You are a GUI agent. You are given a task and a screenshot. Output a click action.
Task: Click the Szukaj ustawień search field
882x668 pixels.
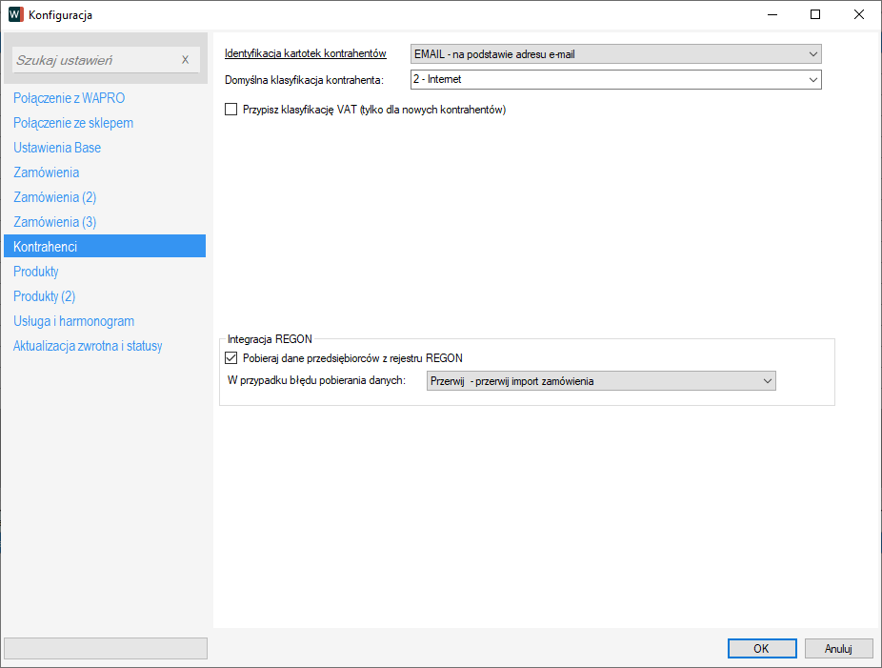(95, 60)
